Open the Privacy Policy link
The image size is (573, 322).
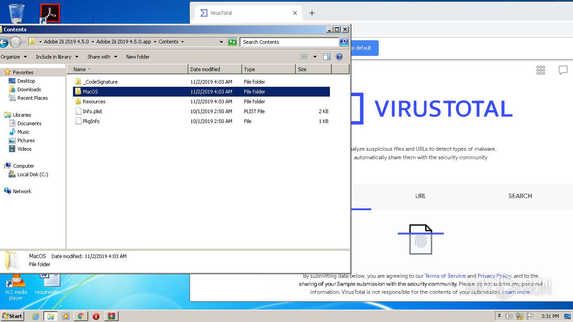tap(494, 276)
